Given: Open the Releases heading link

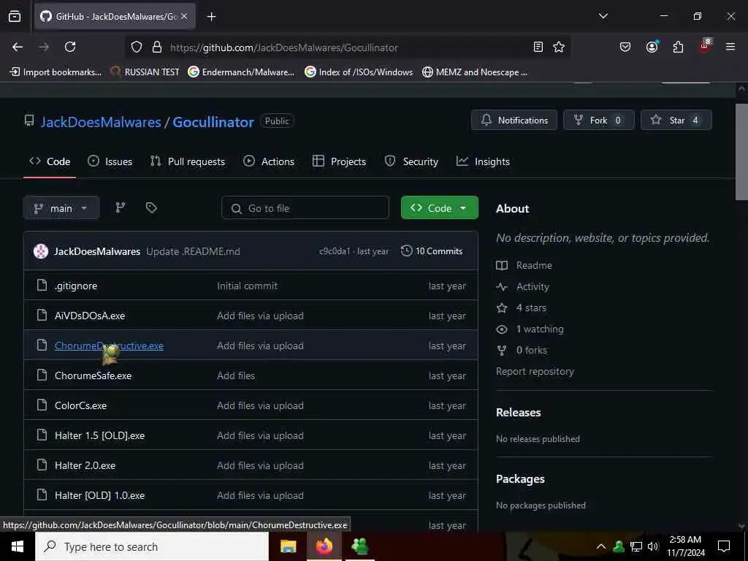Looking at the screenshot, I should pyautogui.click(x=518, y=412).
